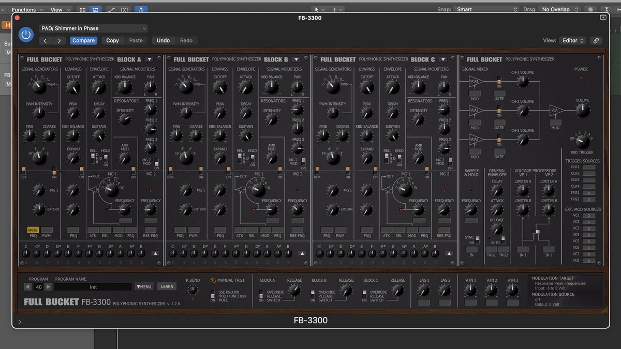
Task: Click the CLK1 trigger source slot
Action: [x=589, y=167]
